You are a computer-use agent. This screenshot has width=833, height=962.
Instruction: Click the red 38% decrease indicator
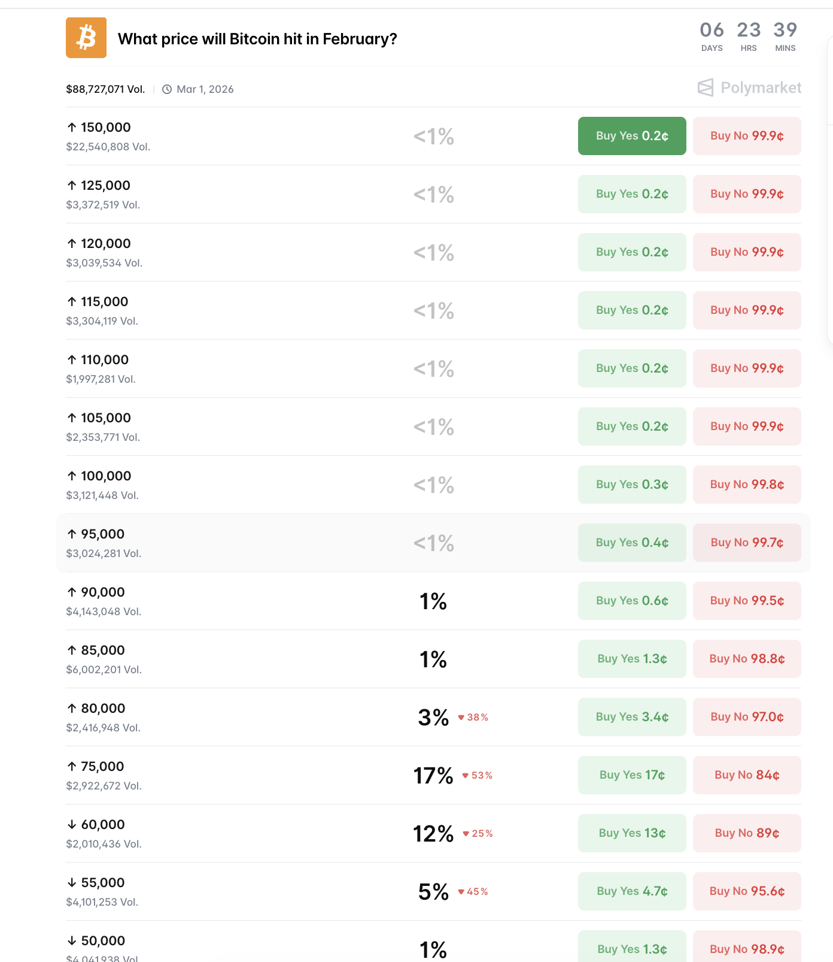tap(473, 718)
